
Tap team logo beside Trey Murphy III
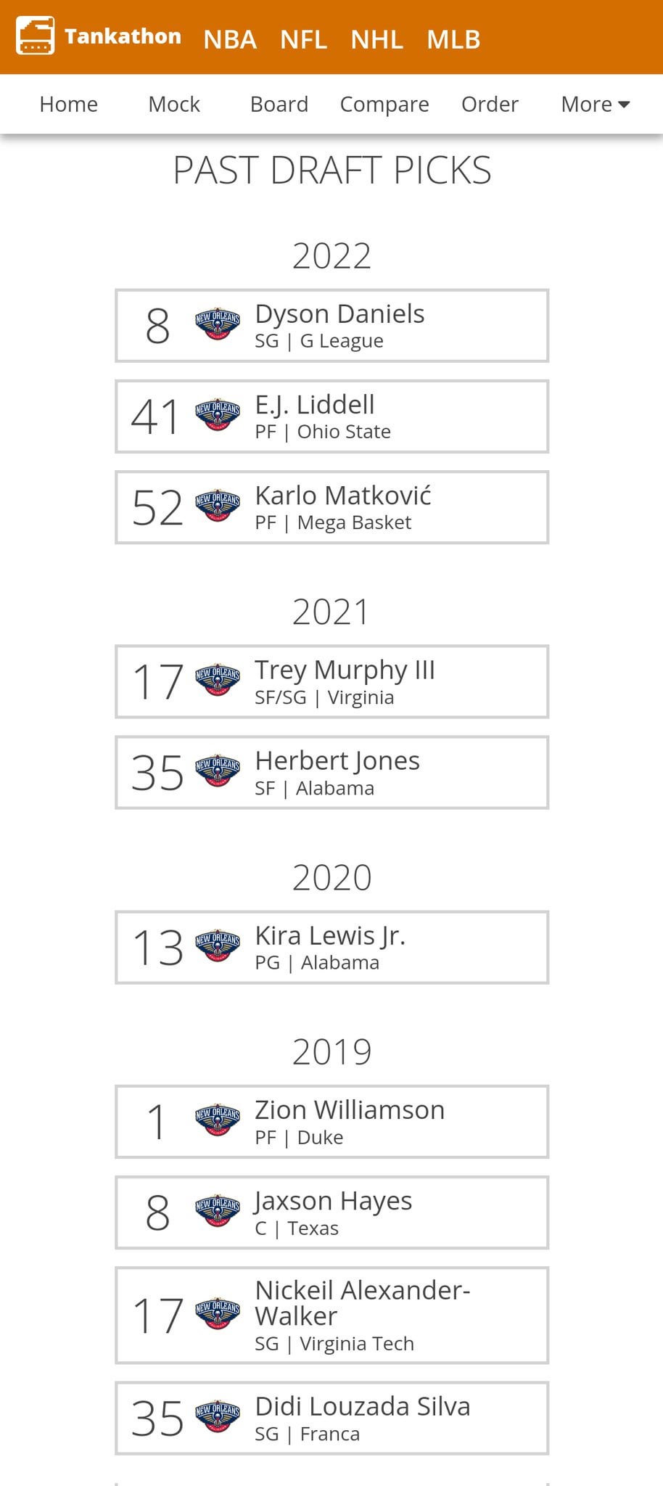(x=217, y=681)
